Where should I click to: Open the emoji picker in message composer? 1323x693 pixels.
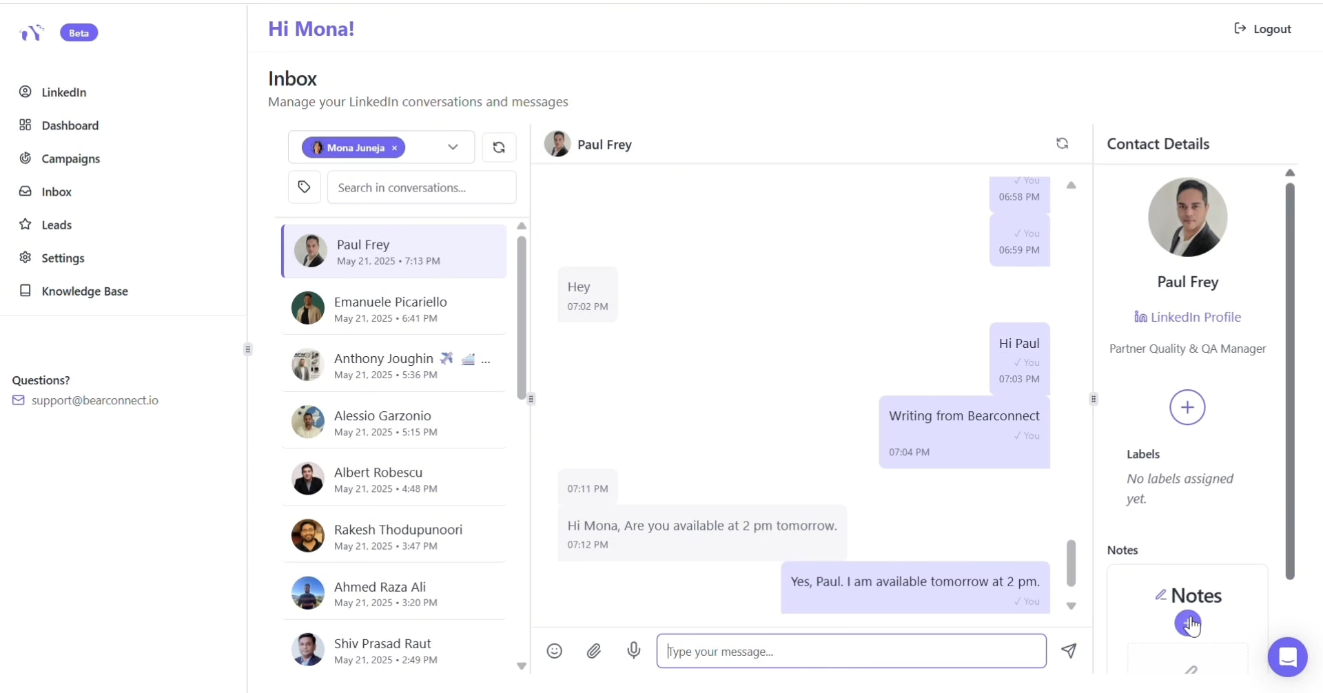[554, 651]
